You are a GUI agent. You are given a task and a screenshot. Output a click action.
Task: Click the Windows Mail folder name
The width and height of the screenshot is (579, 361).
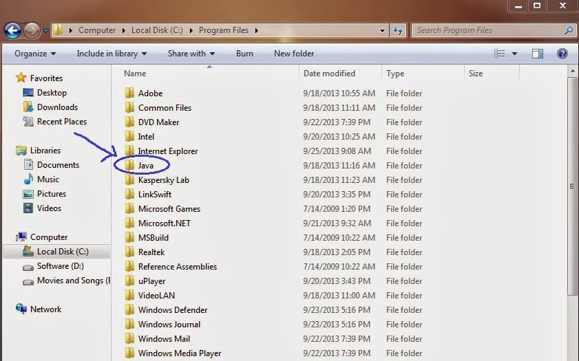click(164, 339)
